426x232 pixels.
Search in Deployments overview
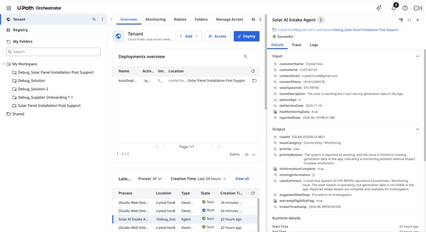point(246,56)
